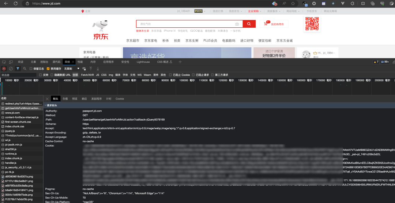Screen dimensions: 395x203
Task: Toggle the network filter funnel icon
Action: click(x=18, y=69)
